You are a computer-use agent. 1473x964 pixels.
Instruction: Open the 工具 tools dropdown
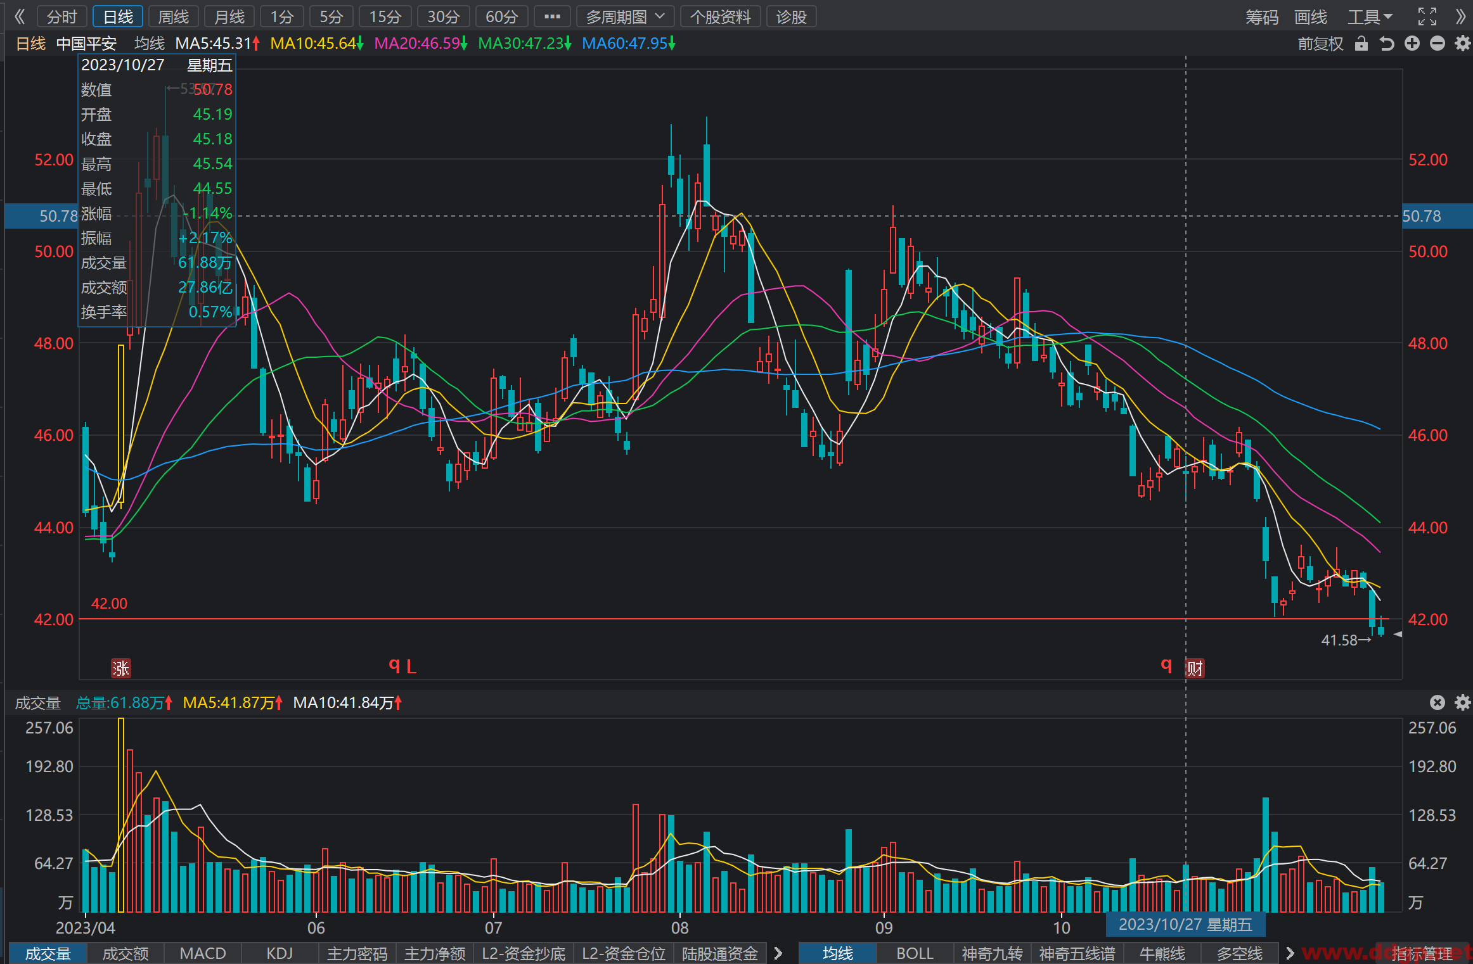[x=1370, y=17]
